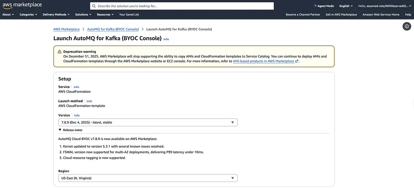Go to Your Saved List
Screen dimensions: 414x188
(129, 15)
